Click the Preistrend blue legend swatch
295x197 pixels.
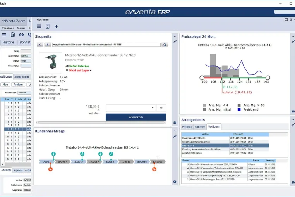[239, 109]
